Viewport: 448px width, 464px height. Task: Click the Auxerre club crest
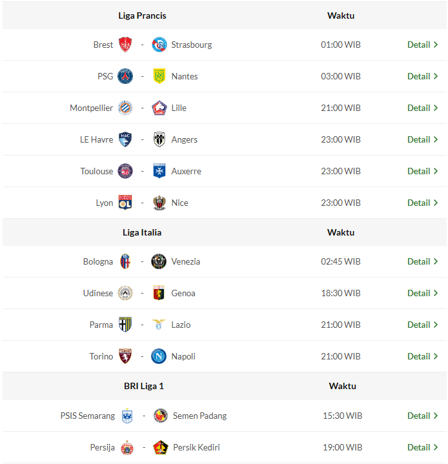coord(159,171)
